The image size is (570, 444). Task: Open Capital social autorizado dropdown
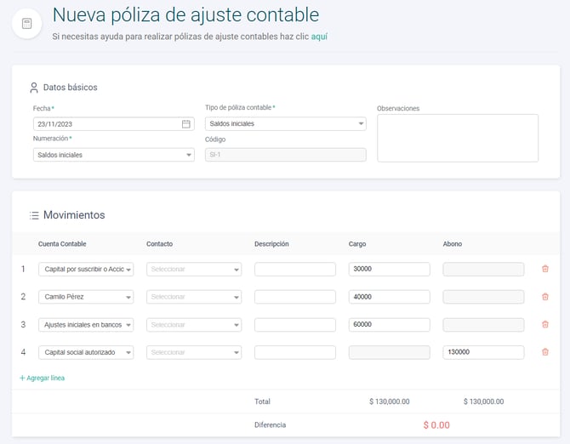pyautogui.click(x=86, y=352)
